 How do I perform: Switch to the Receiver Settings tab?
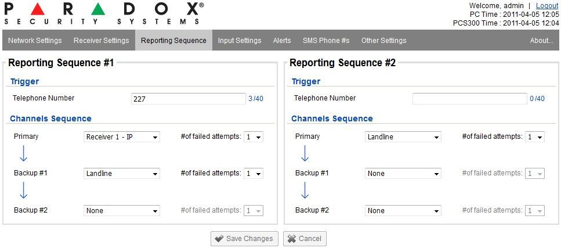coord(101,41)
